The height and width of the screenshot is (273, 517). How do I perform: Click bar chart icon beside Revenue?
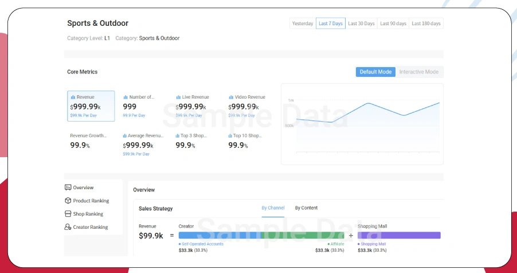pyautogui.click(x=73, y=97)
